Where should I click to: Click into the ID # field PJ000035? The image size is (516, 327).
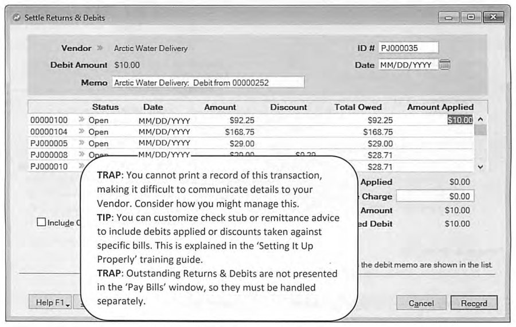(x=408, y=48)
